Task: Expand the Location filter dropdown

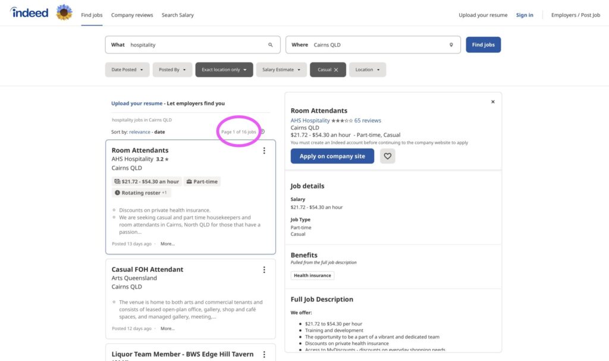Action: coord(368,70)
